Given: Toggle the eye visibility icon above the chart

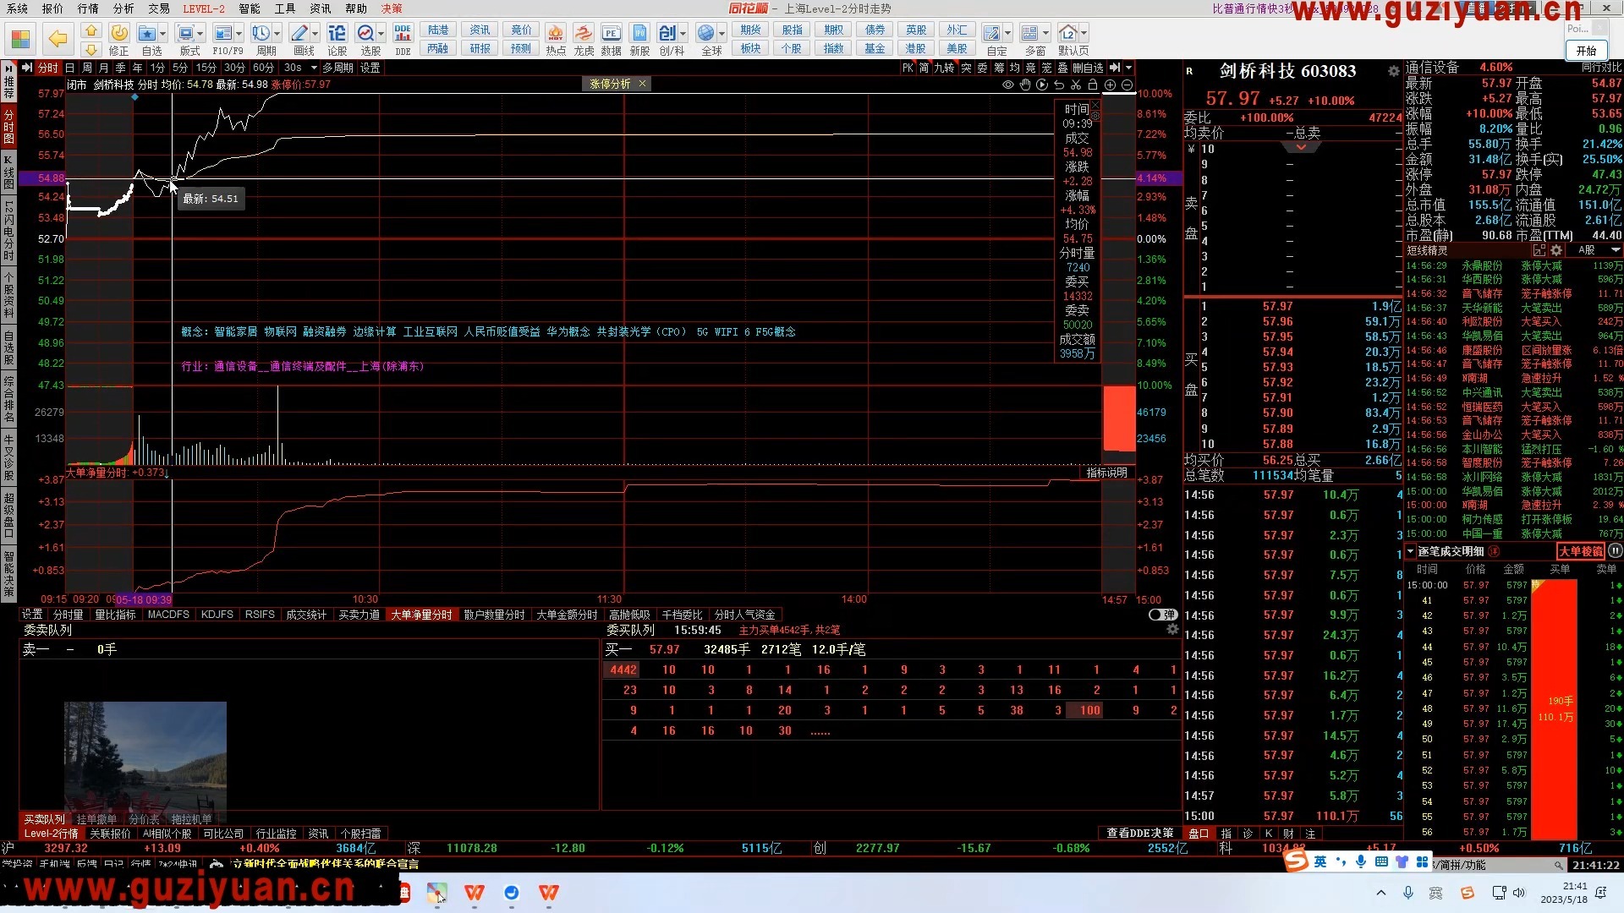Looking at the screenshot, I should coord(1008,85).
